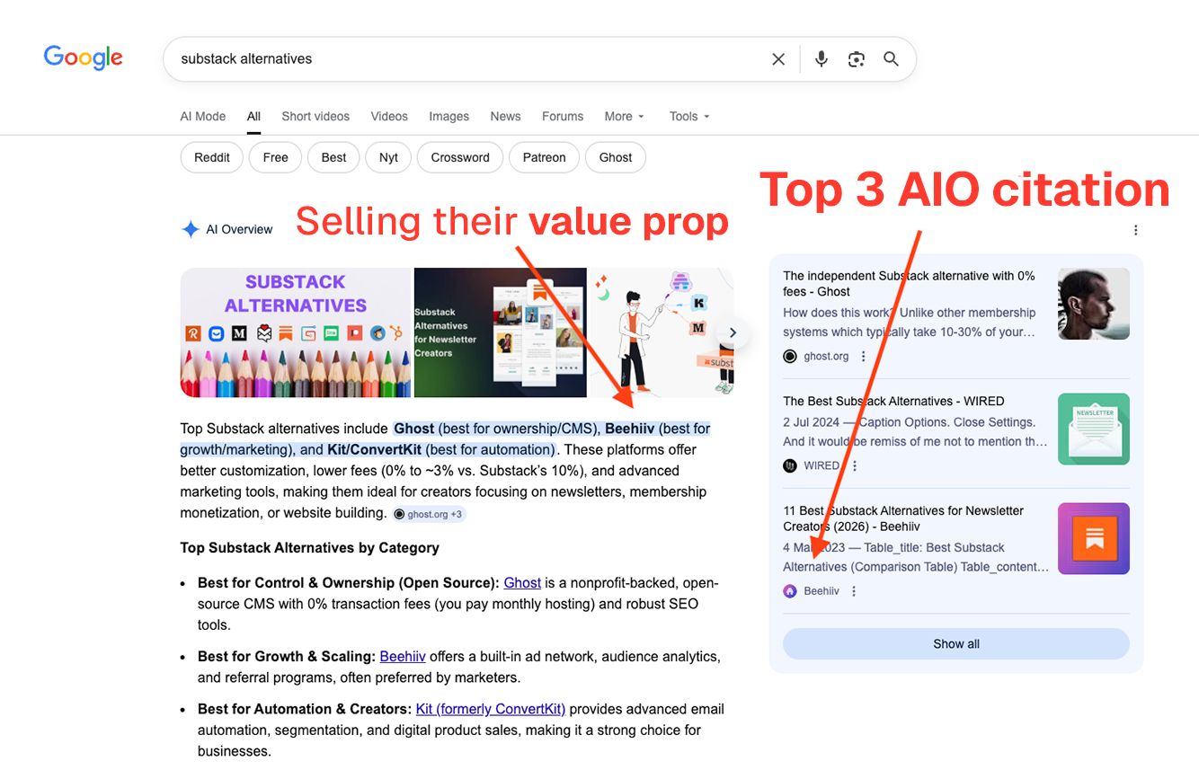The image size is (1199, 770).
Task: Expand the More search filters dropdown
Action: (625, 117)
